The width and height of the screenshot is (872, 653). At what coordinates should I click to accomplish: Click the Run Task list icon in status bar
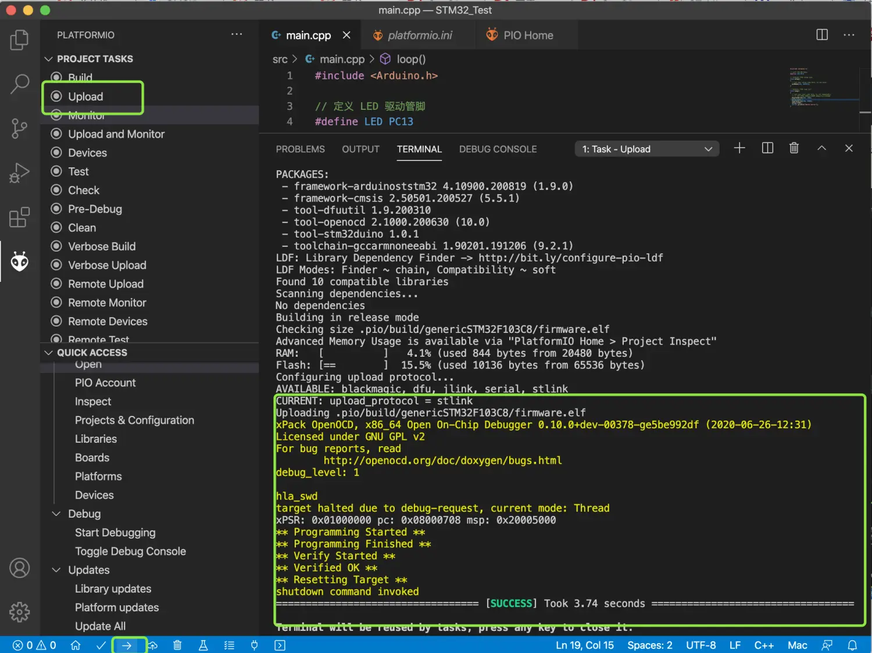[229, 645]
